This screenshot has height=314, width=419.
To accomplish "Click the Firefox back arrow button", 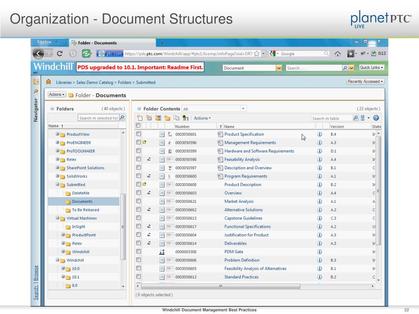I will click(x=38, y=54).
